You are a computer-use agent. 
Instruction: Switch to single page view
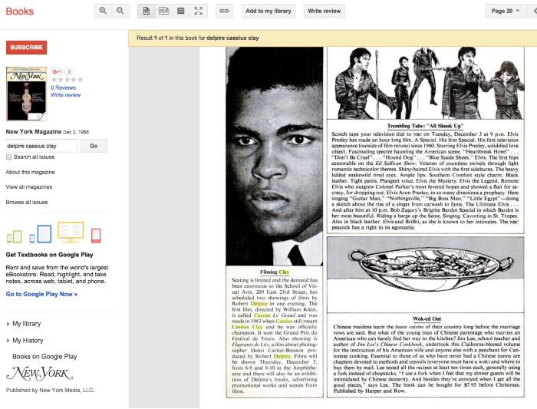click(x=147, y=11)
